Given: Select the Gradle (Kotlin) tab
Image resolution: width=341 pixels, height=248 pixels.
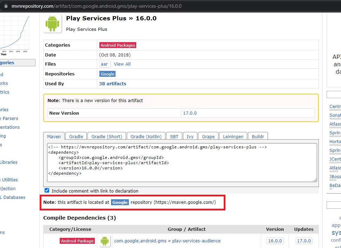Looking at the screenshot, I should [146, 136].
